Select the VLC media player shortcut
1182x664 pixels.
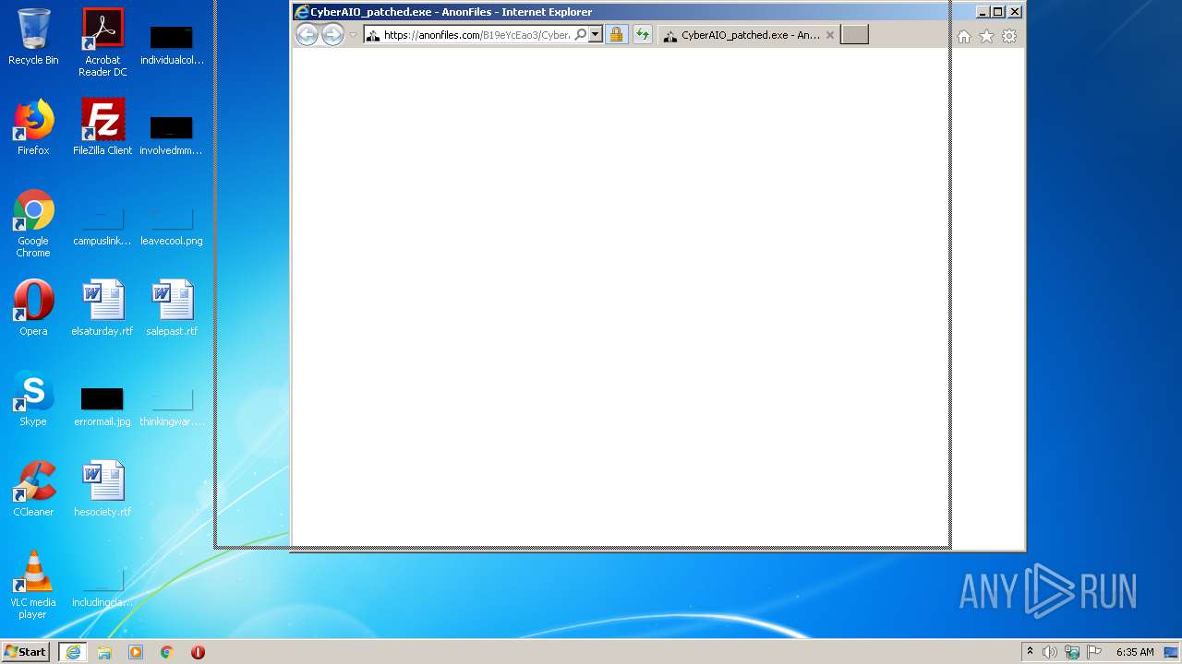click(33, 585)
